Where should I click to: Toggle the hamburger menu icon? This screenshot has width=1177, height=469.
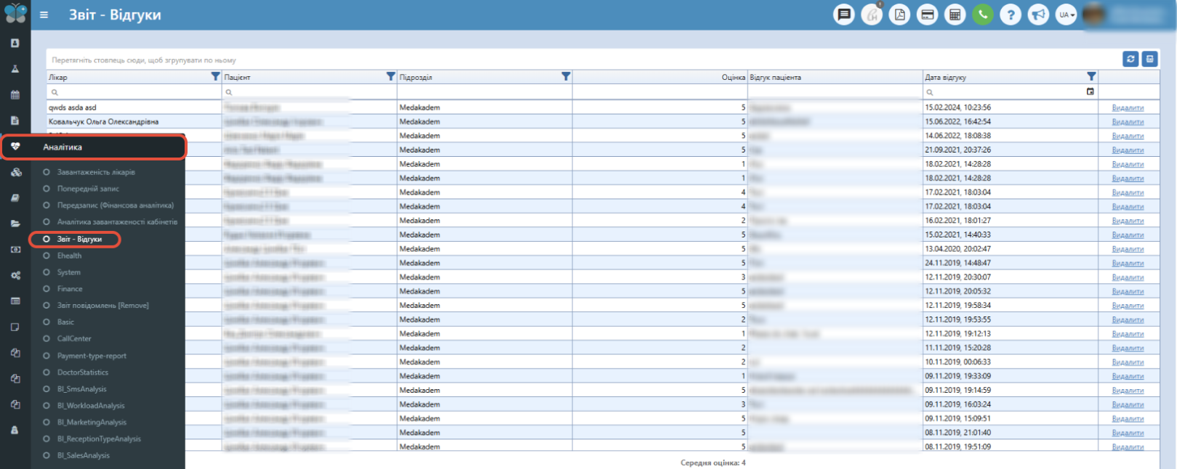point(44,15)
